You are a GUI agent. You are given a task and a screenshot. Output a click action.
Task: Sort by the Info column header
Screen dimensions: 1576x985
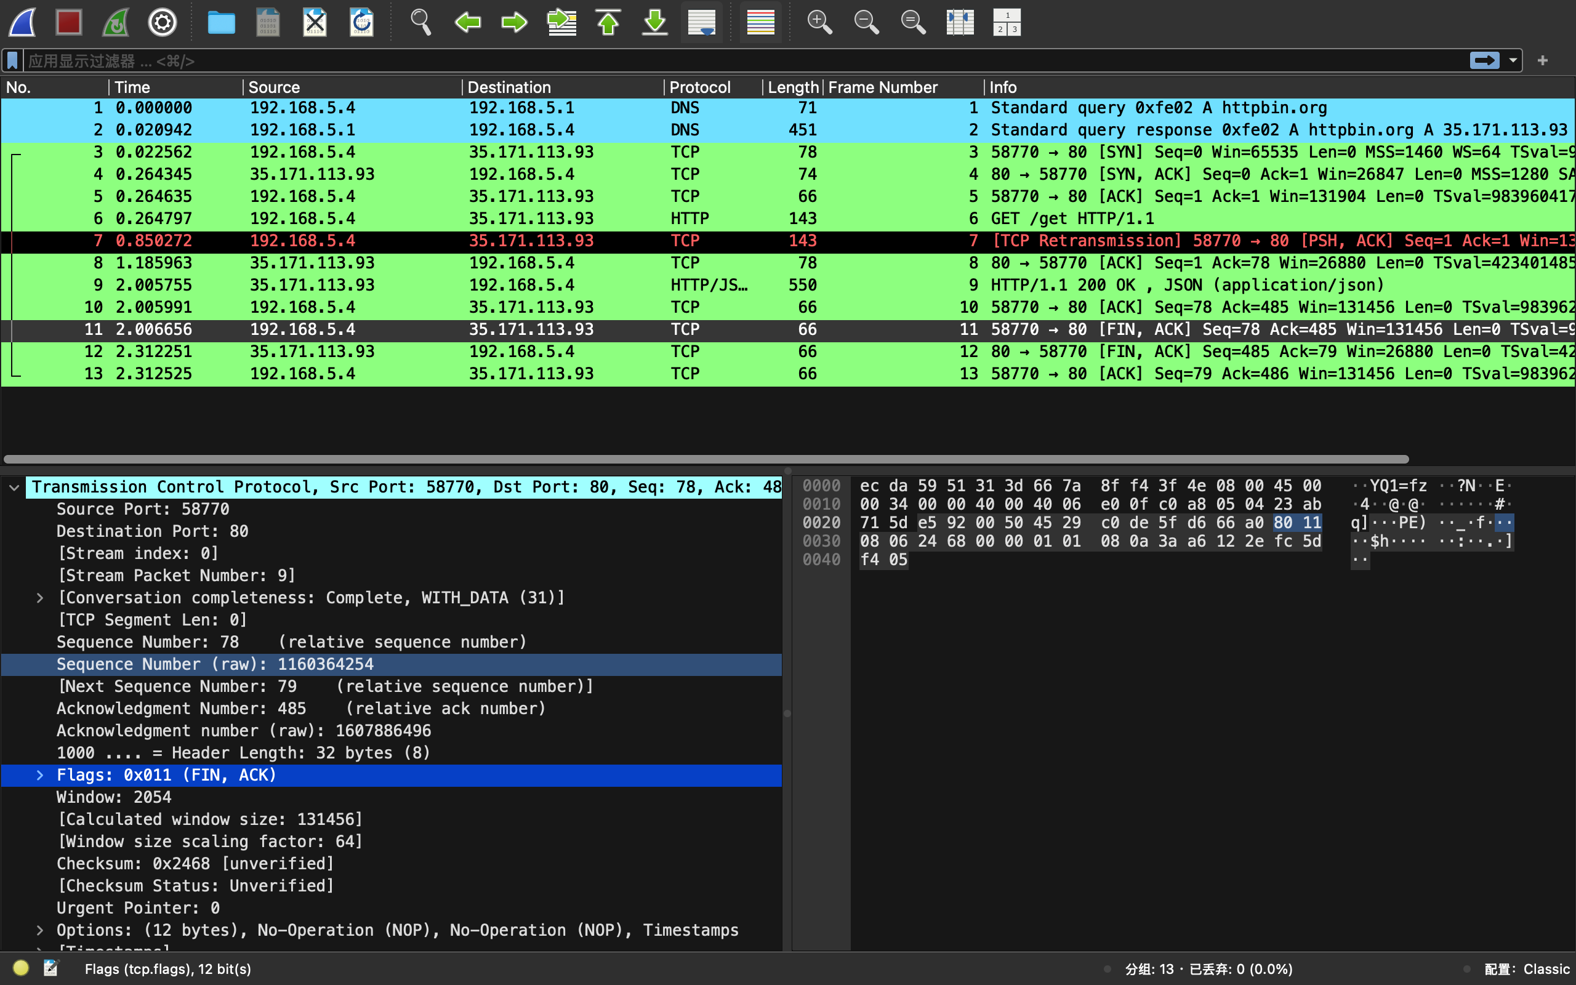point(1279,87)
